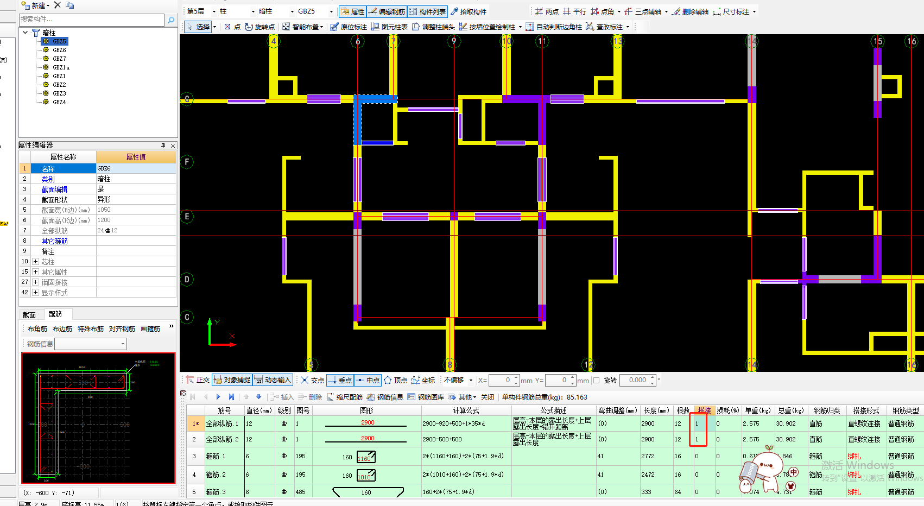Choose the 两点 two-point auxiliary axis tool
The height and width of the screenshot is (506, 924).
(x=546, y=11)
